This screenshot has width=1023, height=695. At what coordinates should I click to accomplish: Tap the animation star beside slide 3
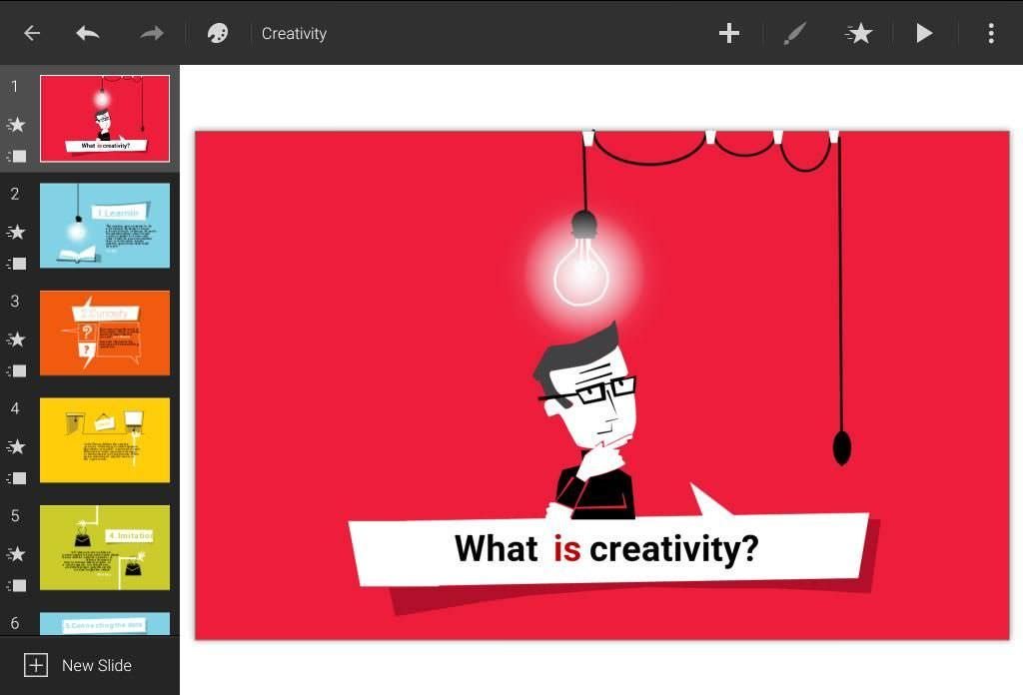click(x=16, y=340)
